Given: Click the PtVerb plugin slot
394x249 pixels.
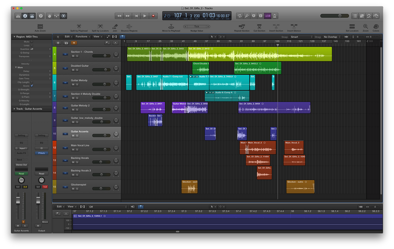Looking at the screenshot, I should pos(41,153).
